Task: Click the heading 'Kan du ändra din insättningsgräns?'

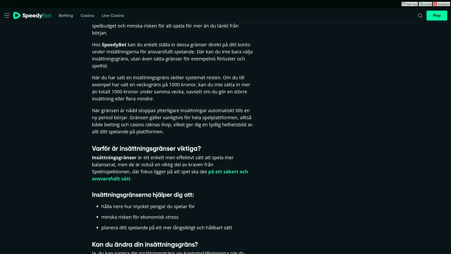Action: (x=145, y=244)
